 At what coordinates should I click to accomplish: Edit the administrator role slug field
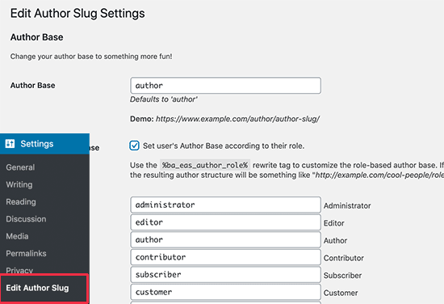tap(226, 205)
